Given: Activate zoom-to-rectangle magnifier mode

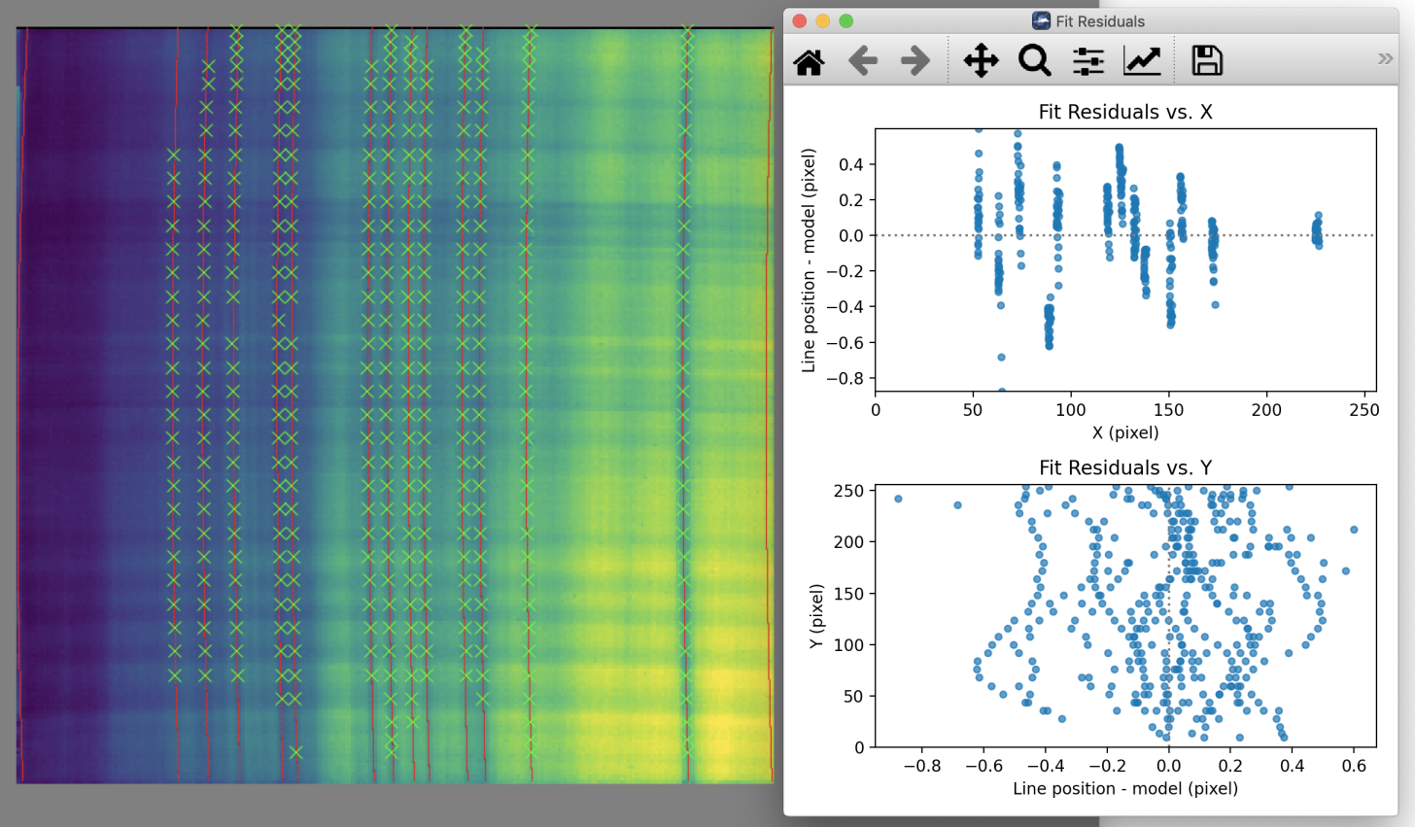Looking at the screenshot, I should click(x=1034, y=60).
